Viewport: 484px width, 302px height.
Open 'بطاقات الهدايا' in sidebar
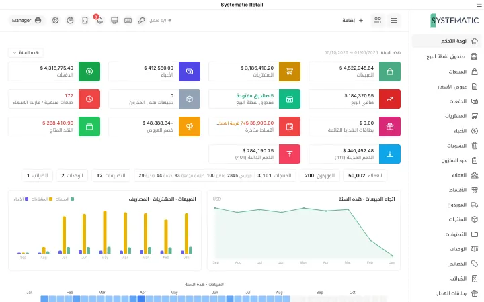(x=446, y=293)
